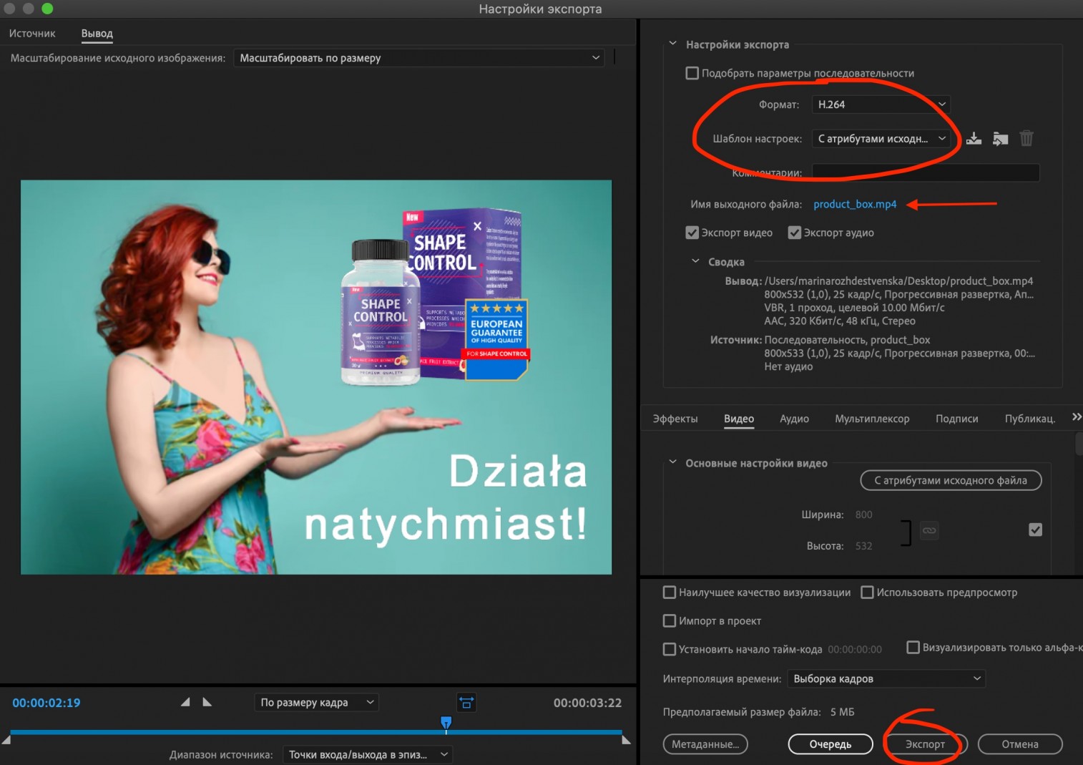Click the green maximize window button
The width and height of the screenshot is (1083, 765).
[x=47, y=9]
